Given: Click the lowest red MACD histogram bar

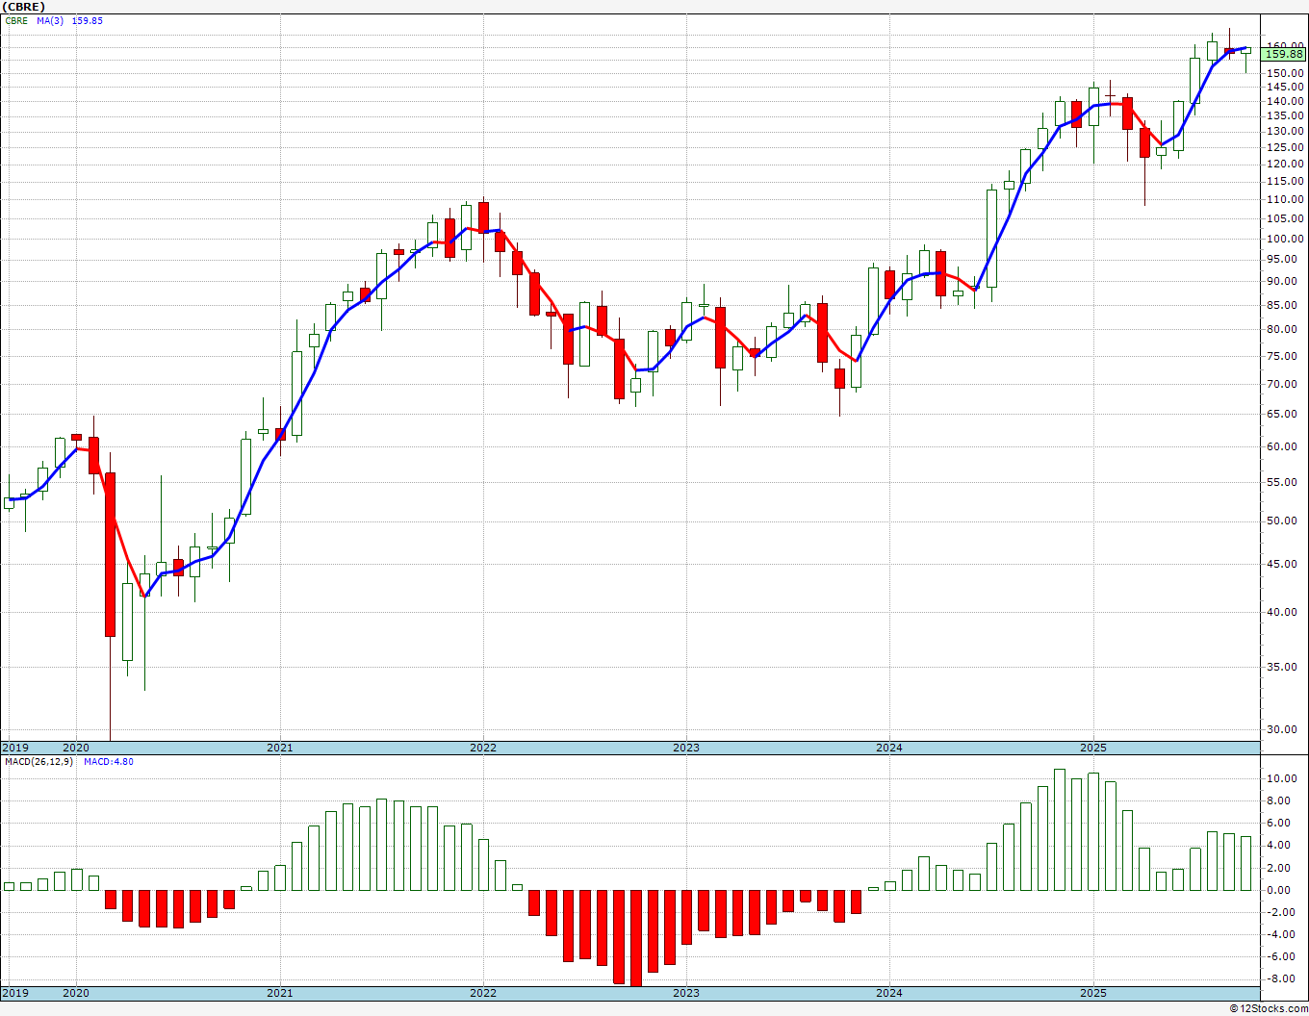Looking at the screenshot, I should click(x=635, y=937).
